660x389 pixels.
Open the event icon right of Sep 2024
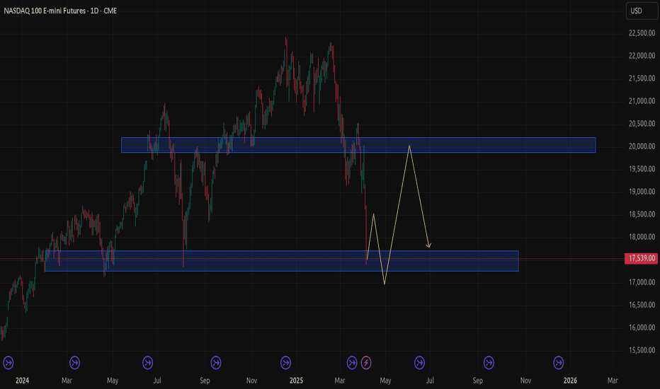pos(216,363)
